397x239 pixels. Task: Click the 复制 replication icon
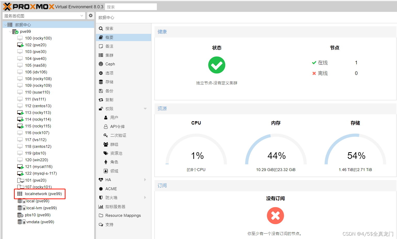pos(101,100)
